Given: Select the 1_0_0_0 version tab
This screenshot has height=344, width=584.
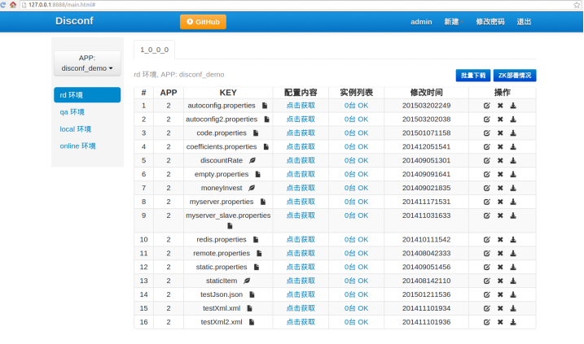Looking at the screenshot, I should point(155,49).
